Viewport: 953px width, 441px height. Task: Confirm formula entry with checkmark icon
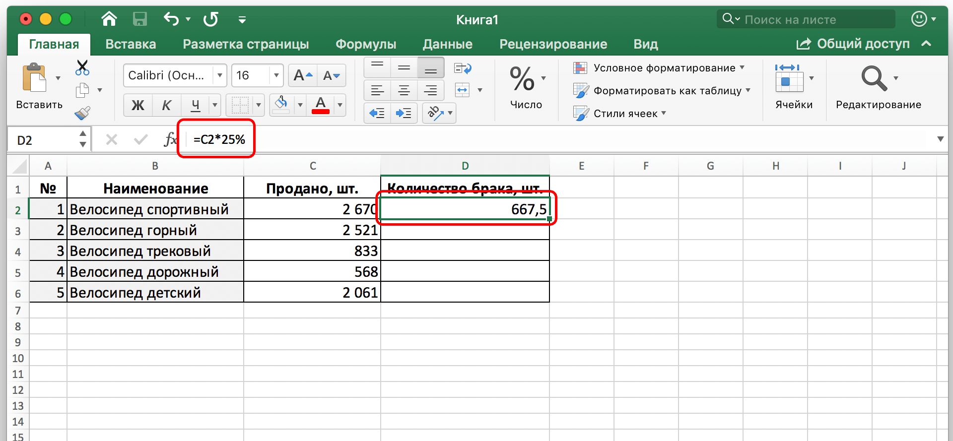pyautogui.click(x=141, y=140)
